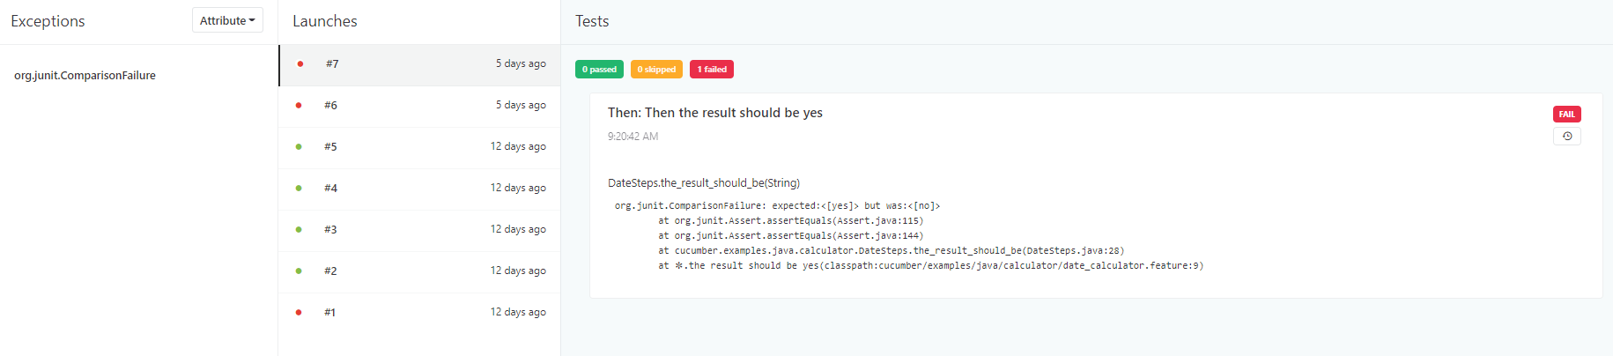Image resolution: width=1613 pixels, height=356 pixels.
Task: Select launch #7 row
Action: [420, 65]
